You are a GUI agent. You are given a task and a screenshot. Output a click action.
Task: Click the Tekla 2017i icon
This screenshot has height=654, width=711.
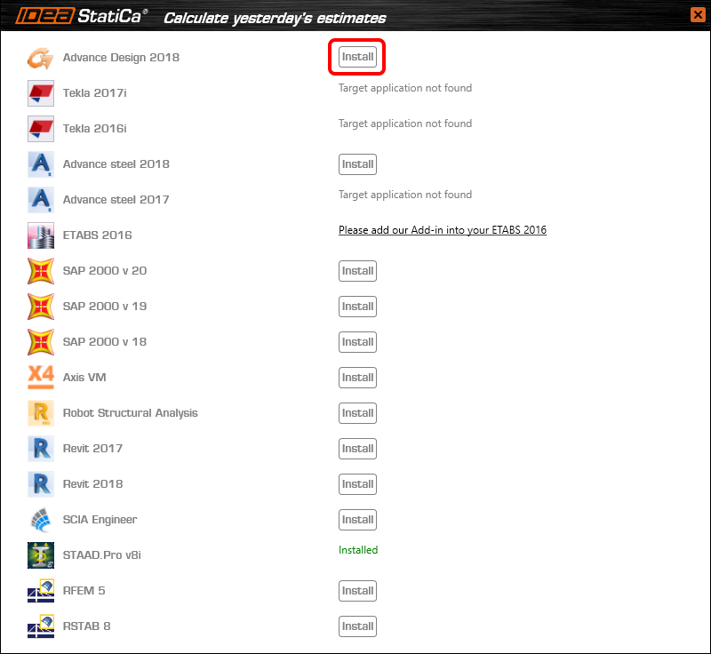pyautogui.click(x=40, y=93)
